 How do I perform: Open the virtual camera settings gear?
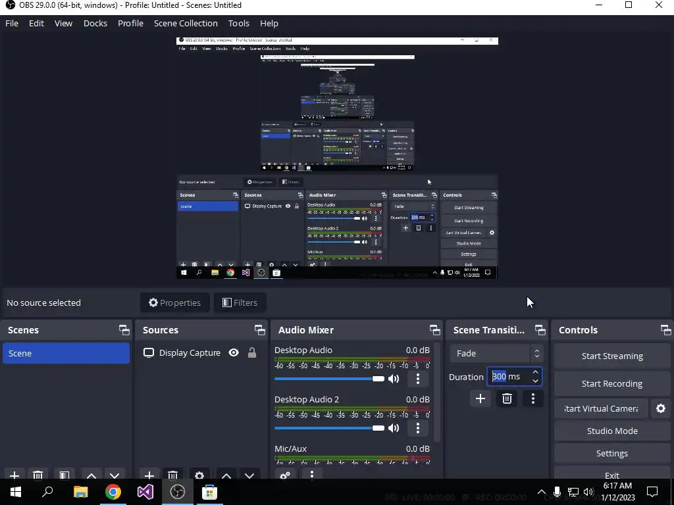coord(661,408)
